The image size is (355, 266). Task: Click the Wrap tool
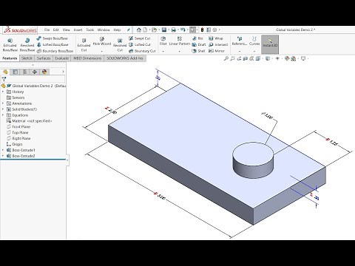coord(216,38)
